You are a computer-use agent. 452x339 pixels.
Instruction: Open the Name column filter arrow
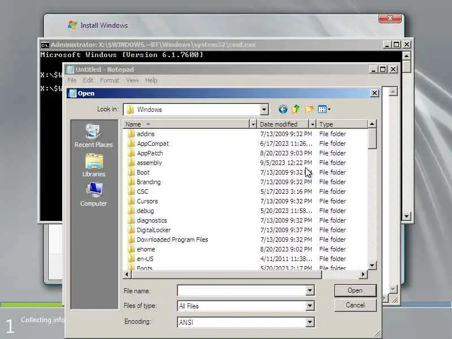tap(253, 124)
